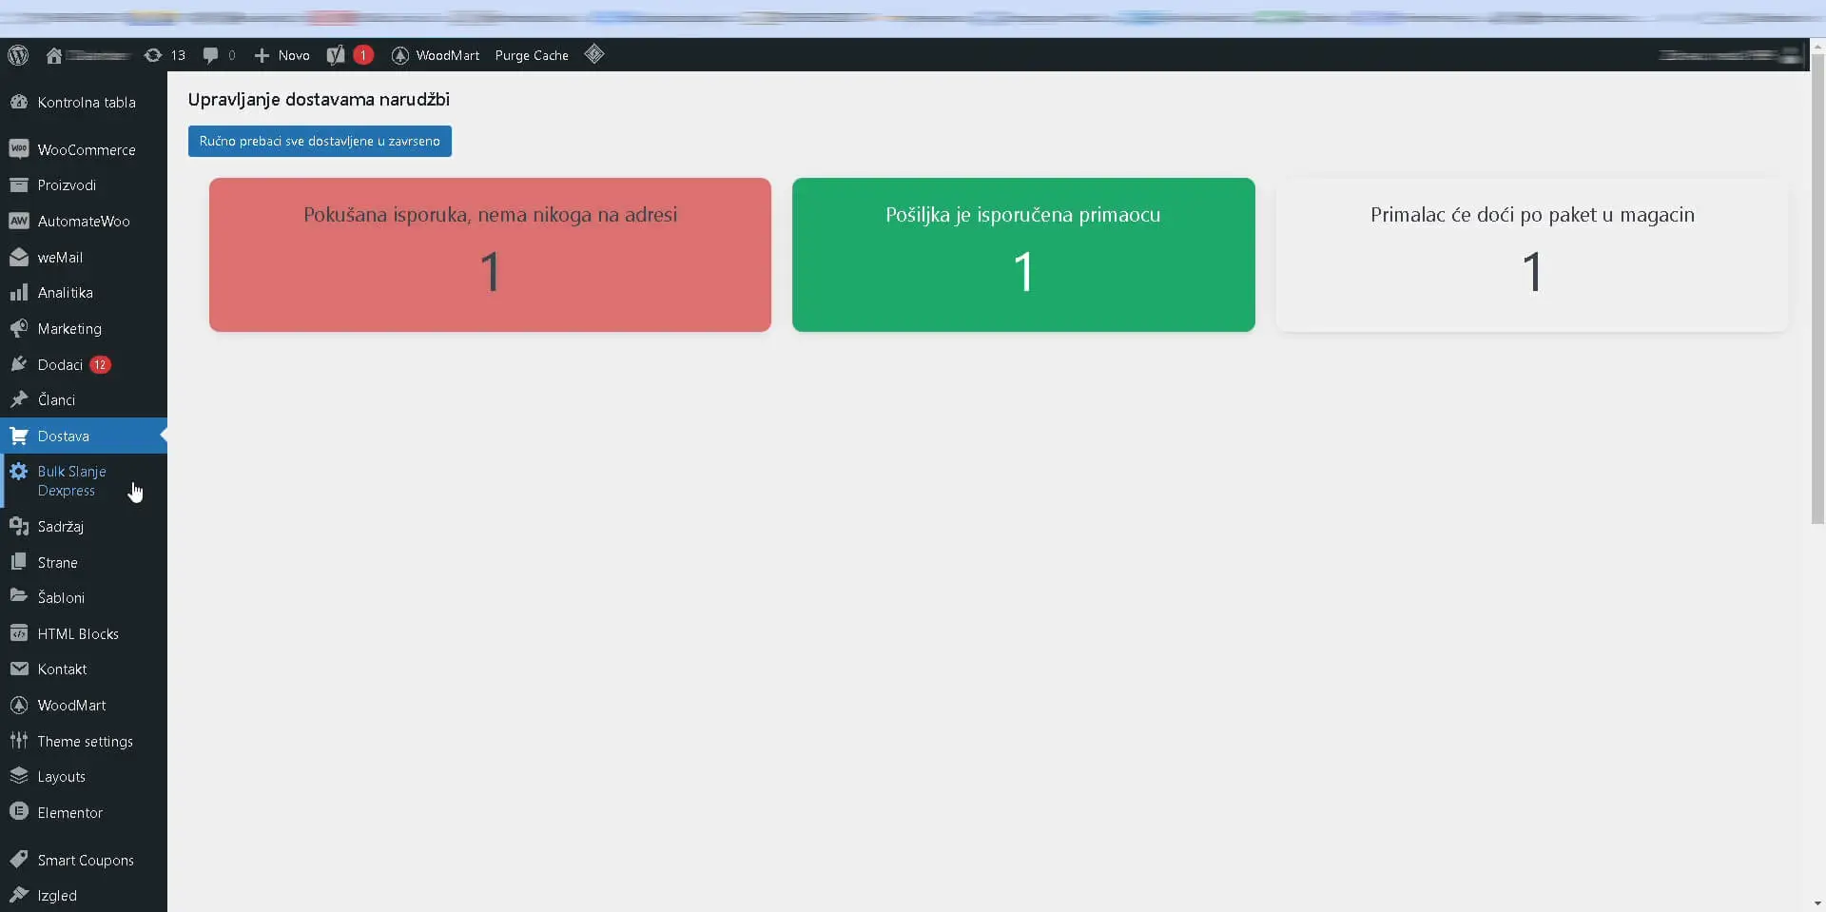Open Yoast SEO icon in admin bar

(x=335, y=55)
